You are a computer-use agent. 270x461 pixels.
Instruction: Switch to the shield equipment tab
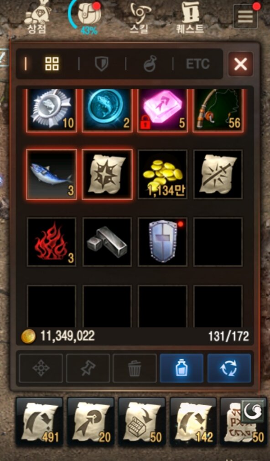102,64
